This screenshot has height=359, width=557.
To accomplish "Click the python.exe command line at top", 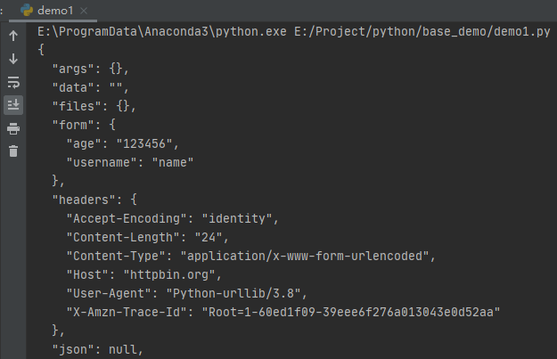I will click(294, 31).
